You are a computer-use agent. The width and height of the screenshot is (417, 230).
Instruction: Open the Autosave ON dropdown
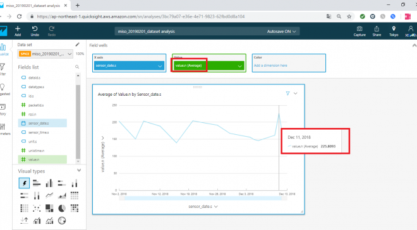[281, 32]
